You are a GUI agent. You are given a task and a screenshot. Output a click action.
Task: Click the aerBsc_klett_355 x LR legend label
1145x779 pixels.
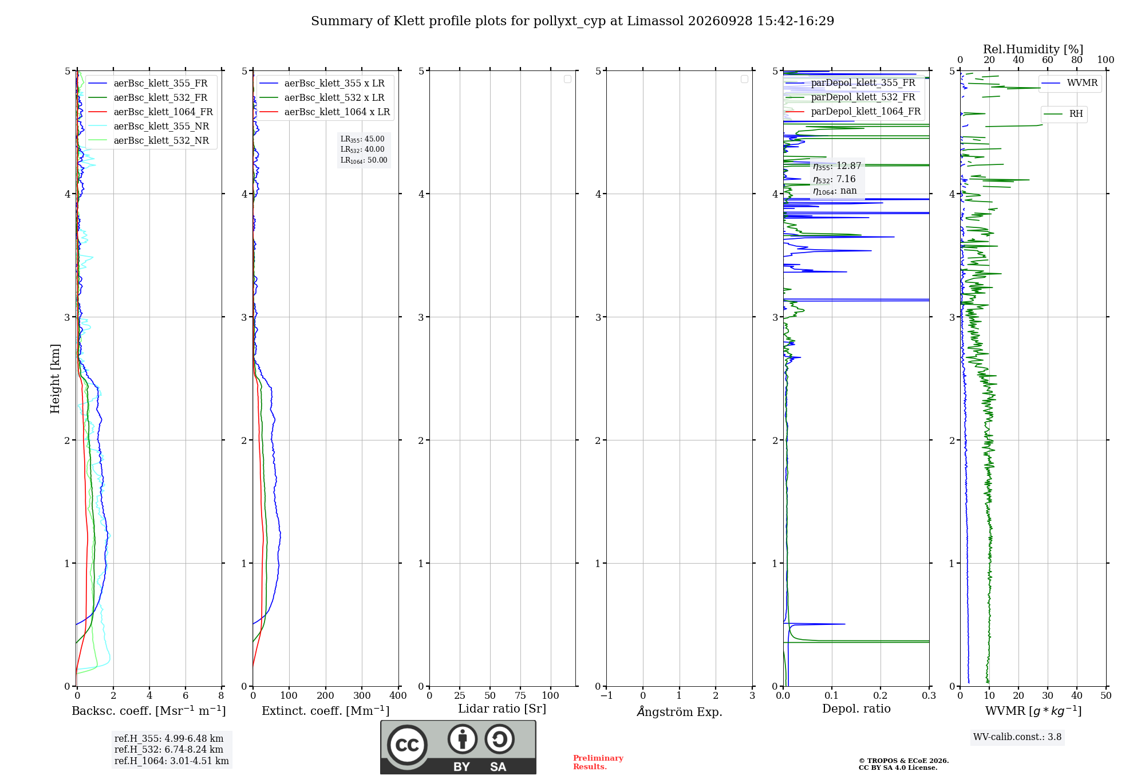coord(334,83)
